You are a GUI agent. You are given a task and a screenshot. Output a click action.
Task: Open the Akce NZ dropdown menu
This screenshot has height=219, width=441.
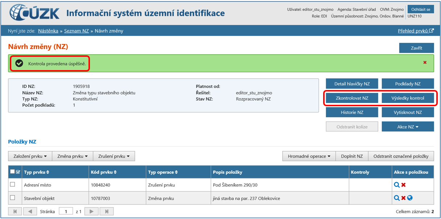click(408, 127)
